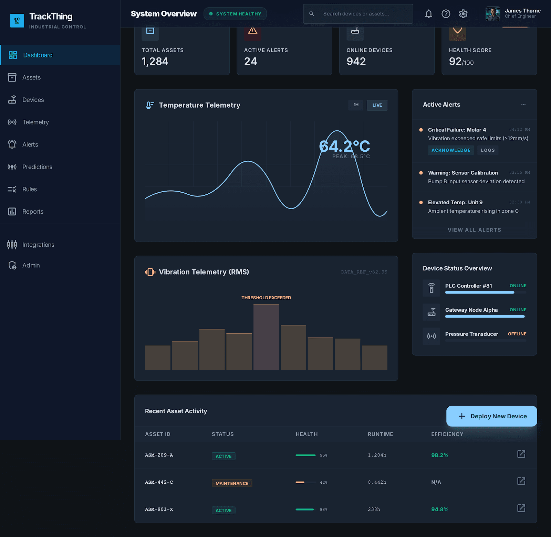Acknowledge the Motor 4 critical alert
551x537 pixels.
(x=451, y=150)
